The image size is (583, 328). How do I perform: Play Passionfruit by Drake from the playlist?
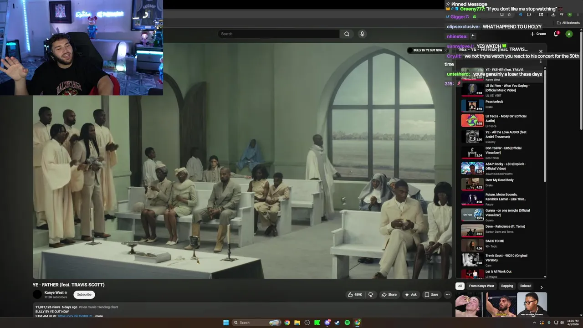[500, 105]
